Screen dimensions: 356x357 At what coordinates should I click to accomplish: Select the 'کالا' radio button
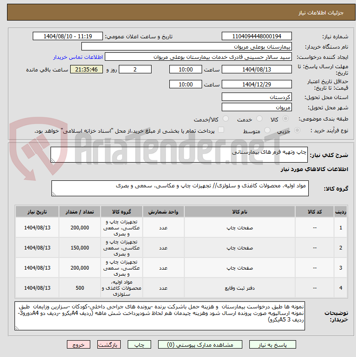pos(285,119)
